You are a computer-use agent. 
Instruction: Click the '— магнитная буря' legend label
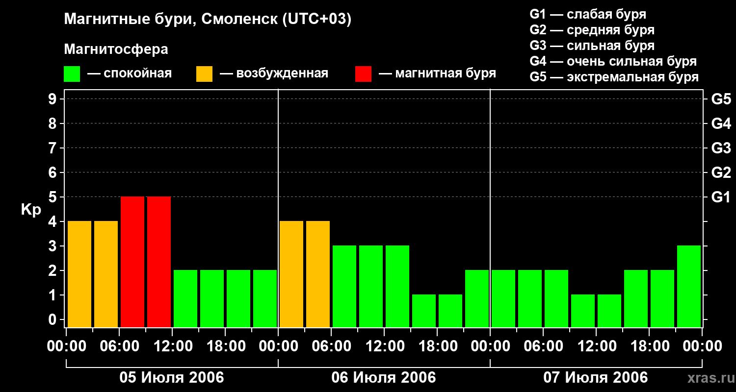pyautogui.click(x=437, y=73)
